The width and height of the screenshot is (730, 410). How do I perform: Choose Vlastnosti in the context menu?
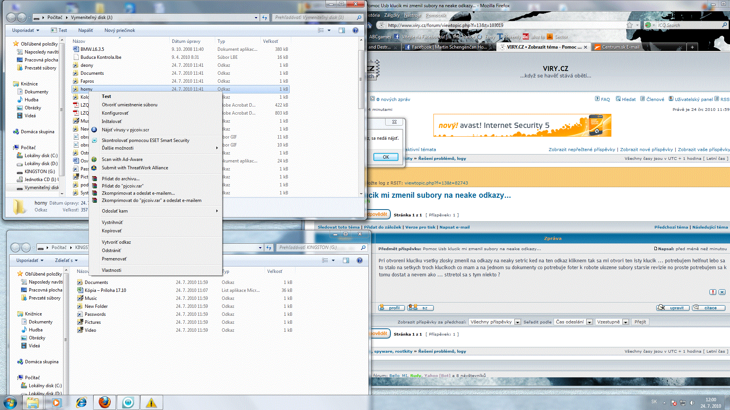[x=111, y=270]
